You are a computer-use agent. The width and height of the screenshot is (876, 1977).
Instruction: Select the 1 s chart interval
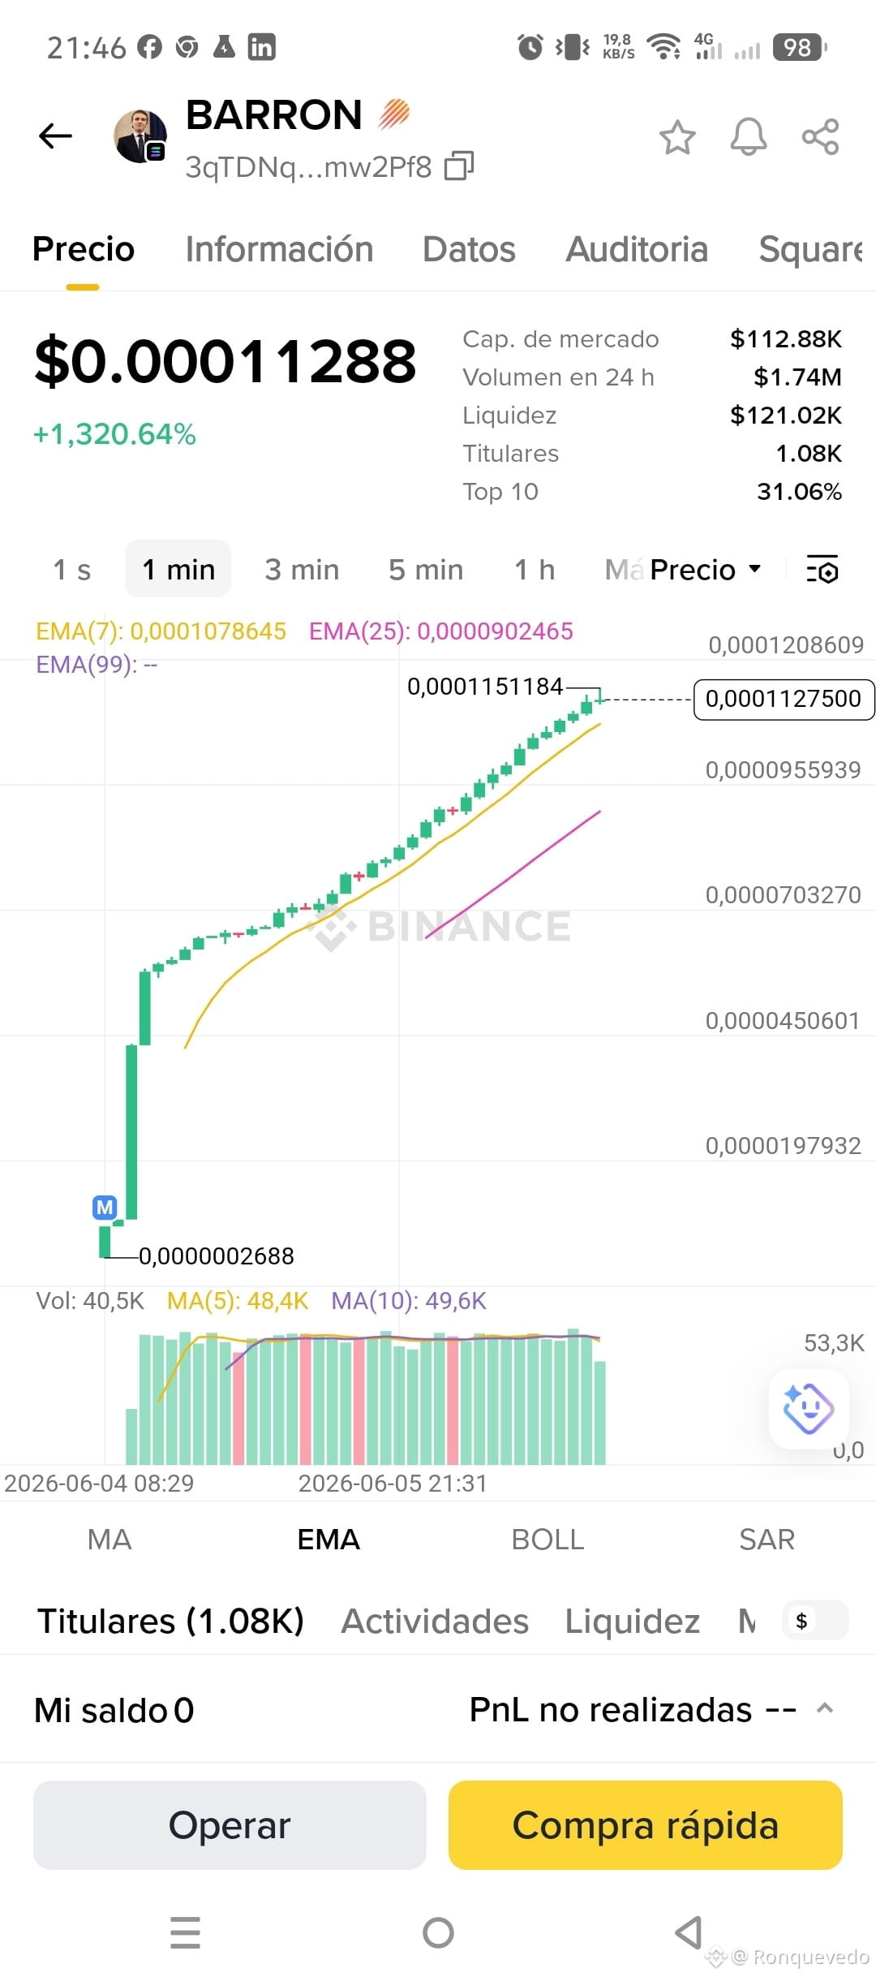(71, 570)
